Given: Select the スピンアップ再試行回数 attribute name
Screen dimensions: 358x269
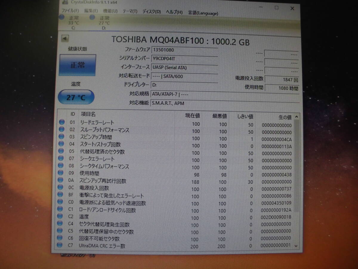Looking at the screenshot, I should click(x=103, y=181).
